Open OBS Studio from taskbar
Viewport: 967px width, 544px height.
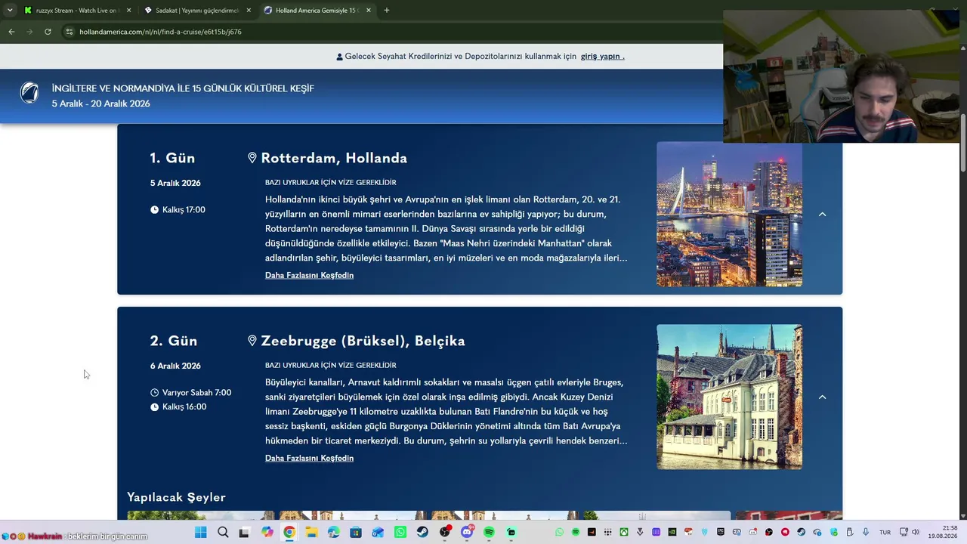tap(445, 533)
